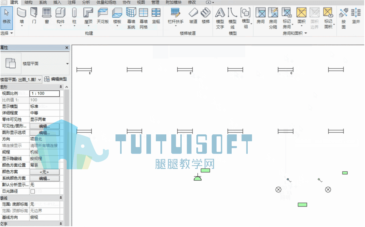Click the 显示模型 value 标准

pos(44,107)
